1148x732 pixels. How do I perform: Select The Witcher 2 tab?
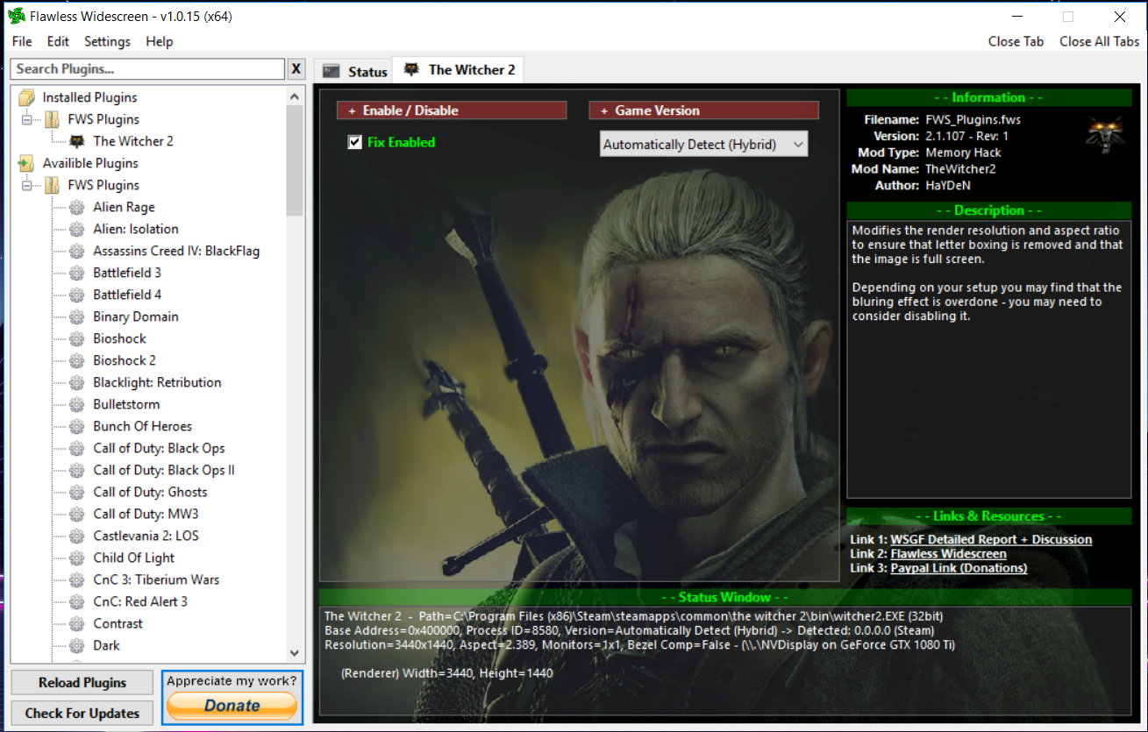click(459, 70)
